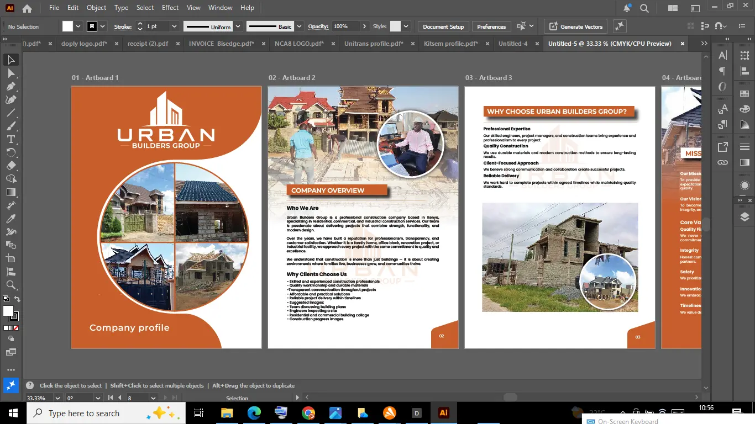Open the Layers panel icon

pyautogui.click(x=744, y=217)
